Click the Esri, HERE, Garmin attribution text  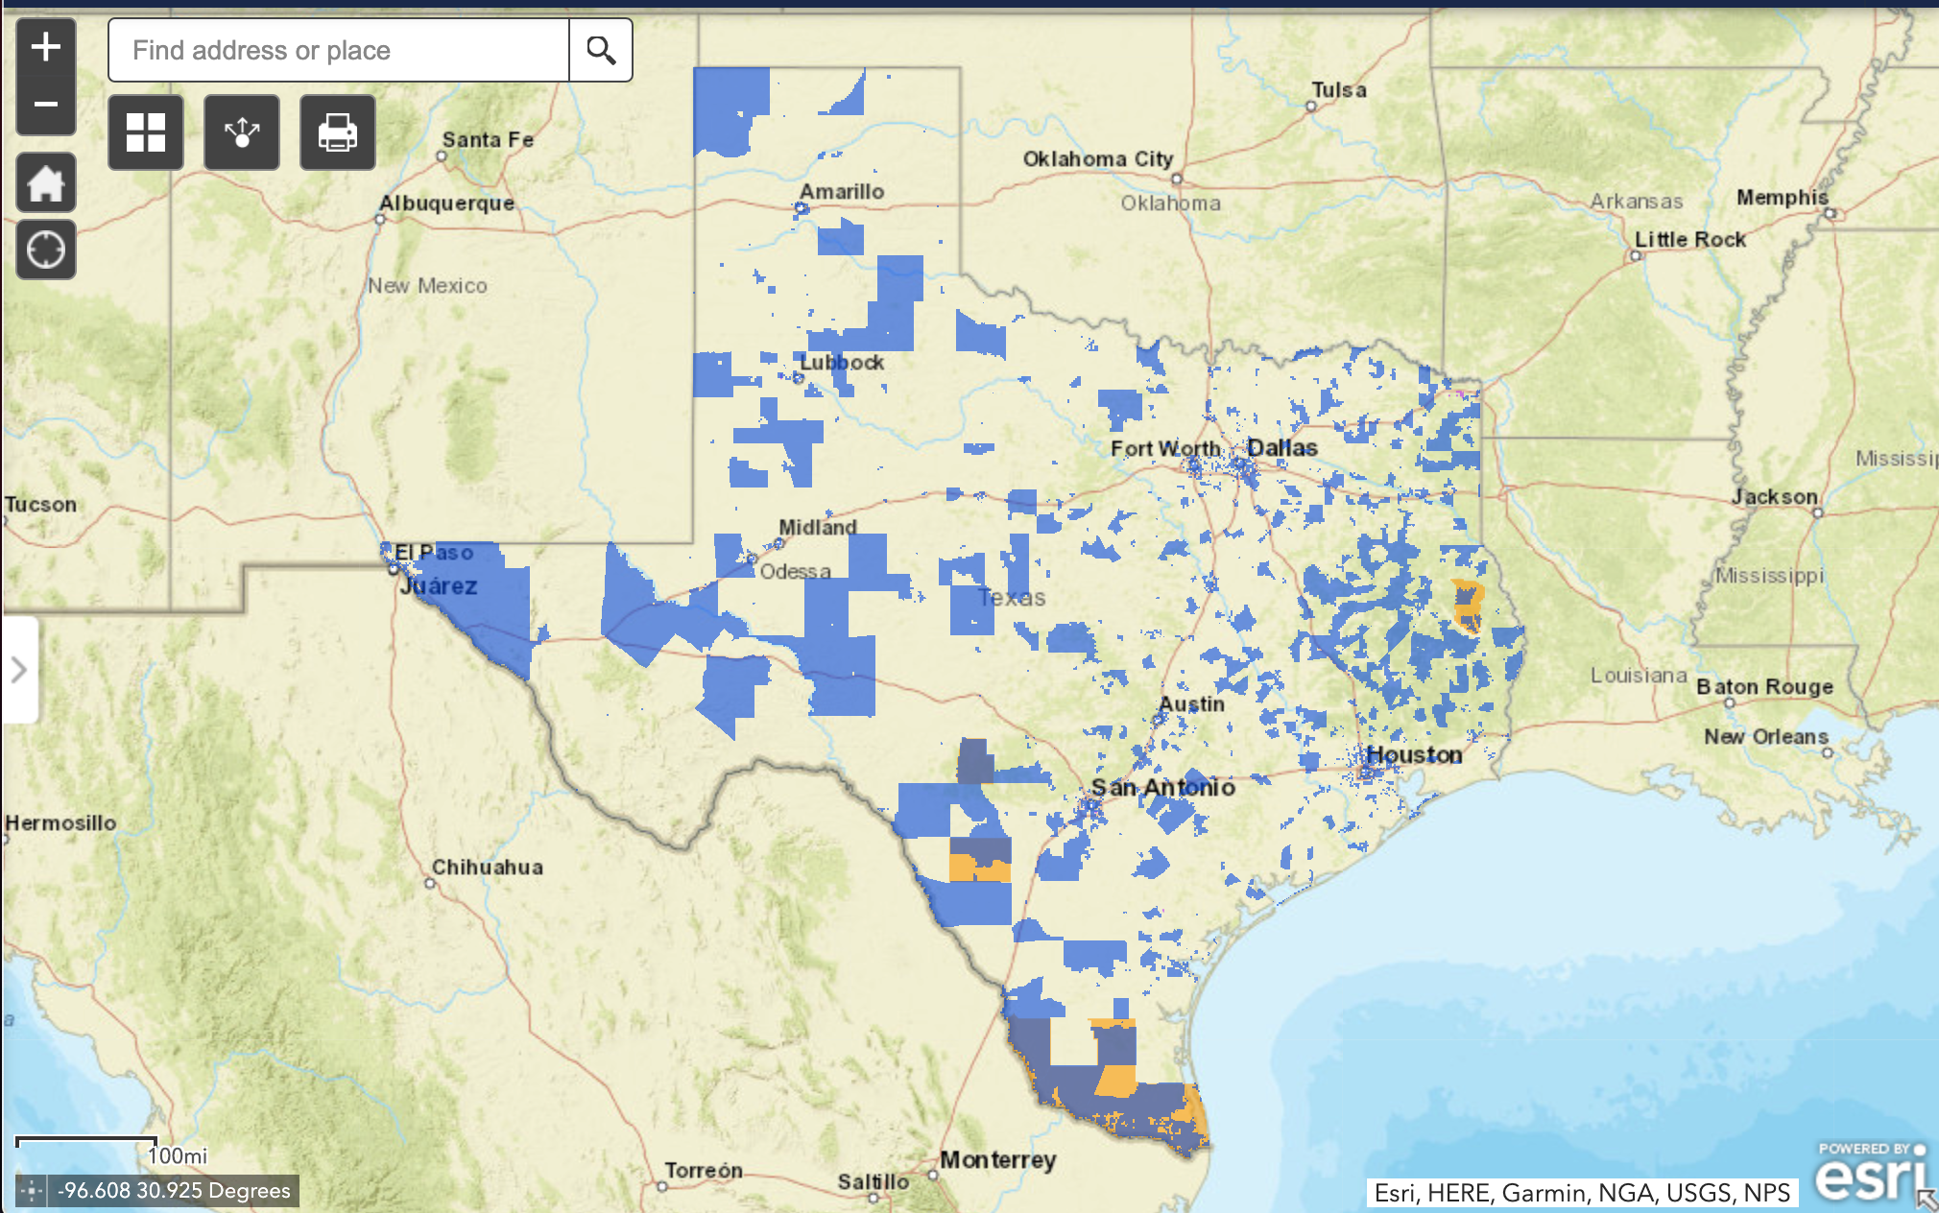point(1581,1193)
